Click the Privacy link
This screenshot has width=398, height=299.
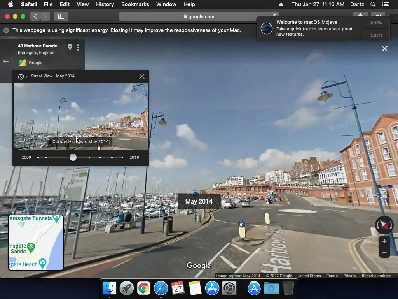click(x=349, y=276)
